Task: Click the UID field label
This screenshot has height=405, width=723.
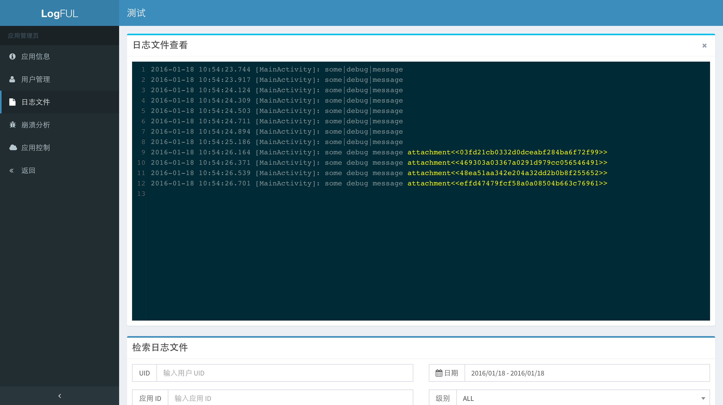Action: click(x=144, y=373)
